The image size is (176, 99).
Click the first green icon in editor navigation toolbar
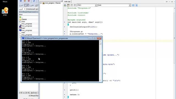pyautogui.click(x=65, y=5)
